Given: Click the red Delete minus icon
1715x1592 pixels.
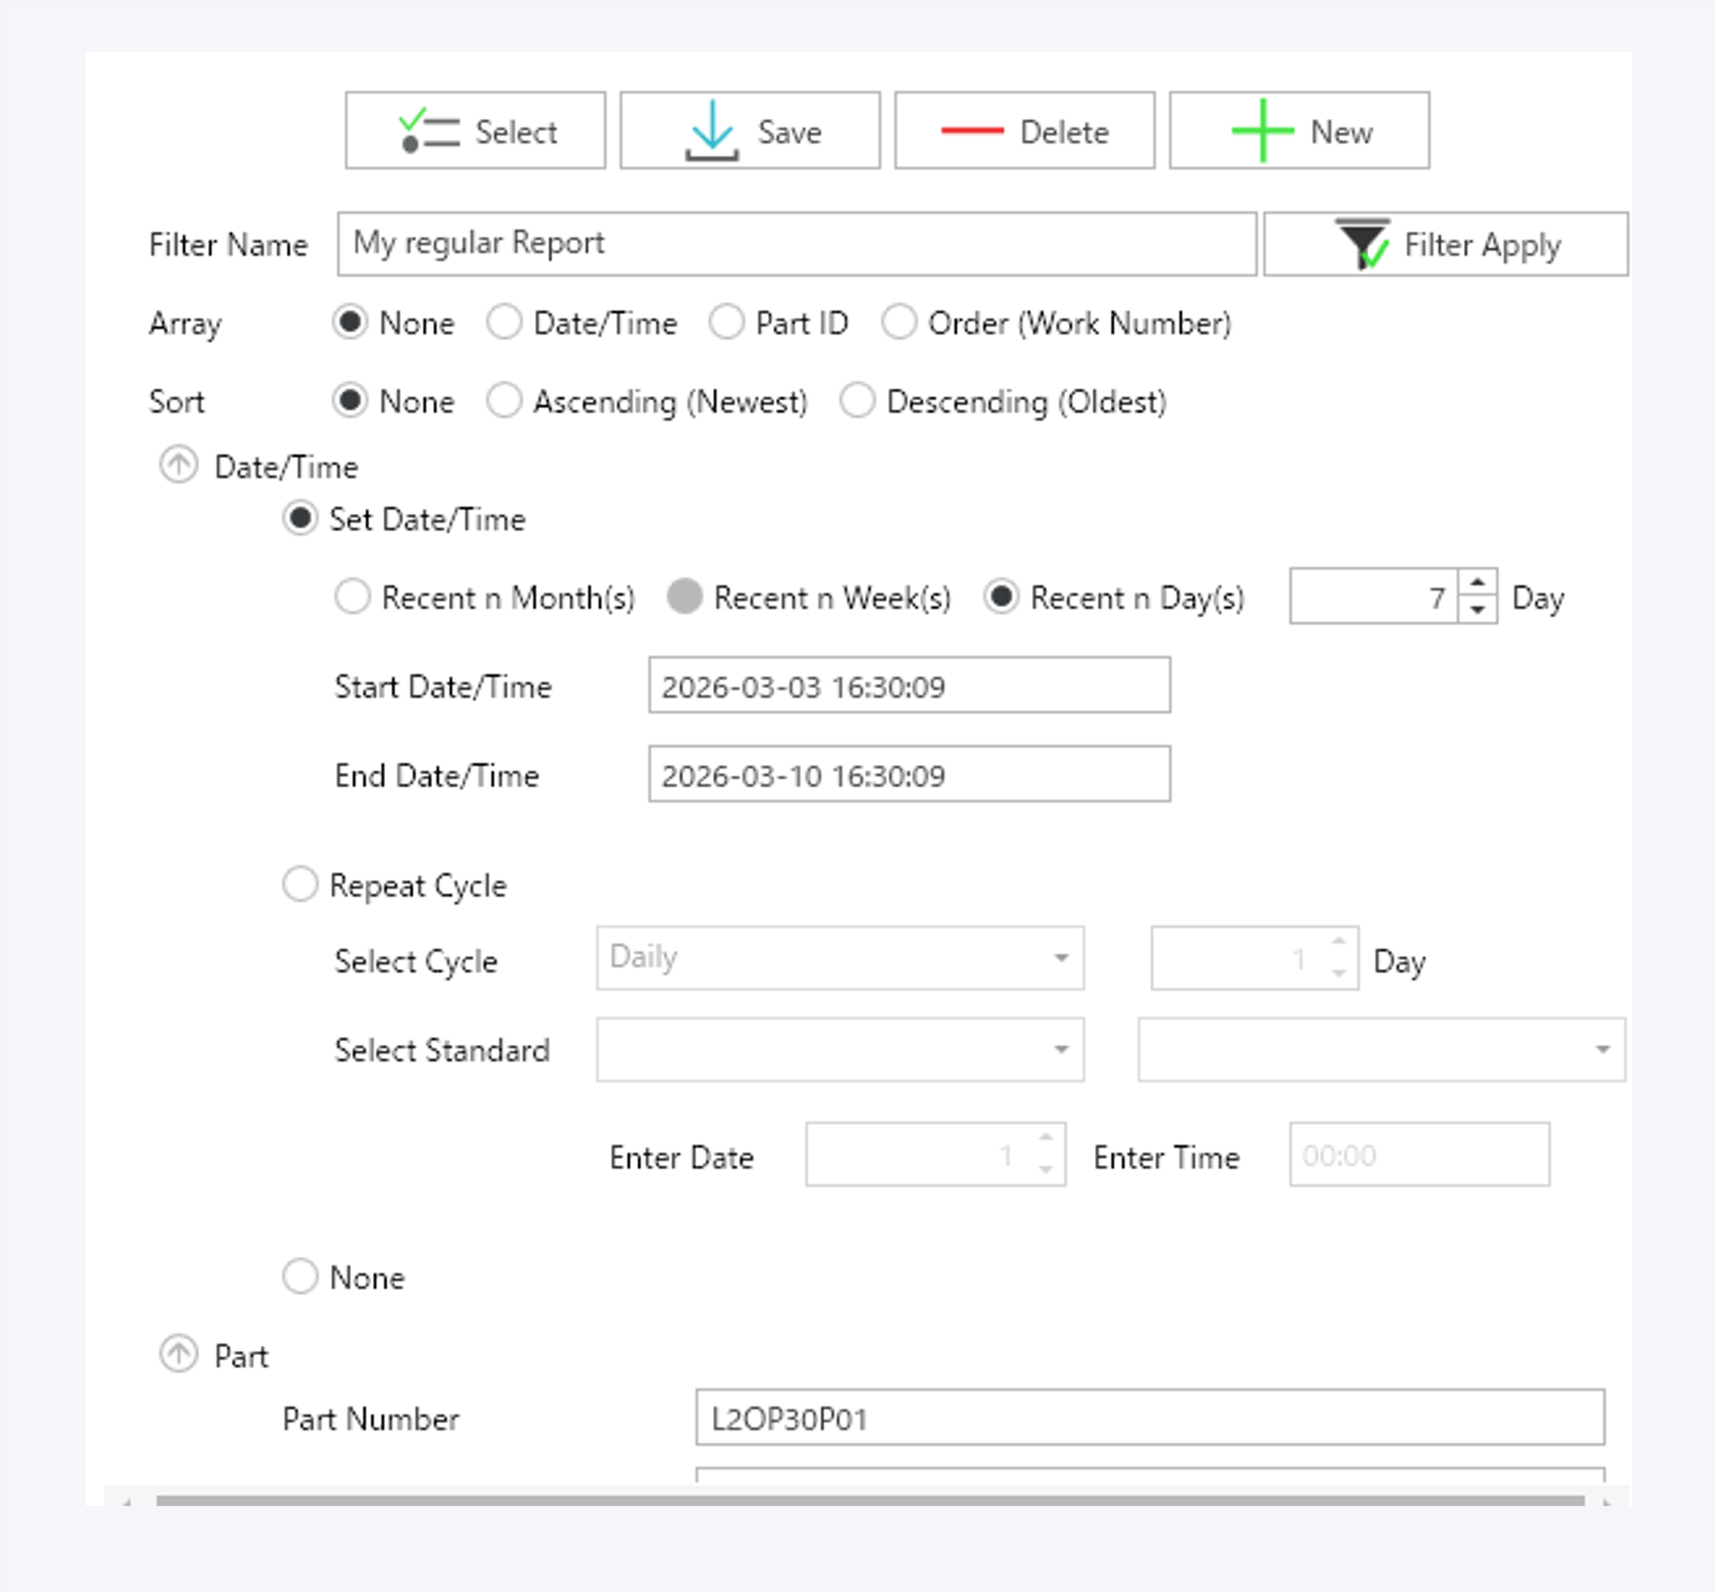Looking at the screenshot, I should click(x=972, y=131).
